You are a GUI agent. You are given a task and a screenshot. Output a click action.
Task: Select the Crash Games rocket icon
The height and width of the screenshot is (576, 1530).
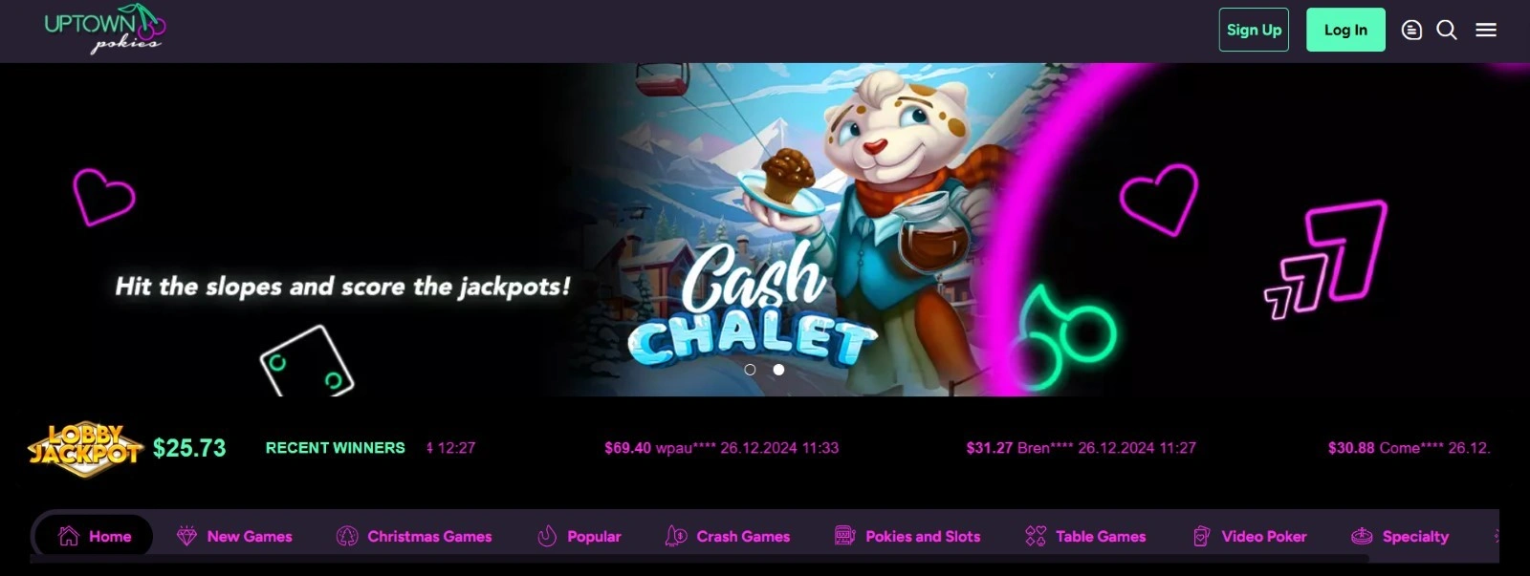[676, 536]
